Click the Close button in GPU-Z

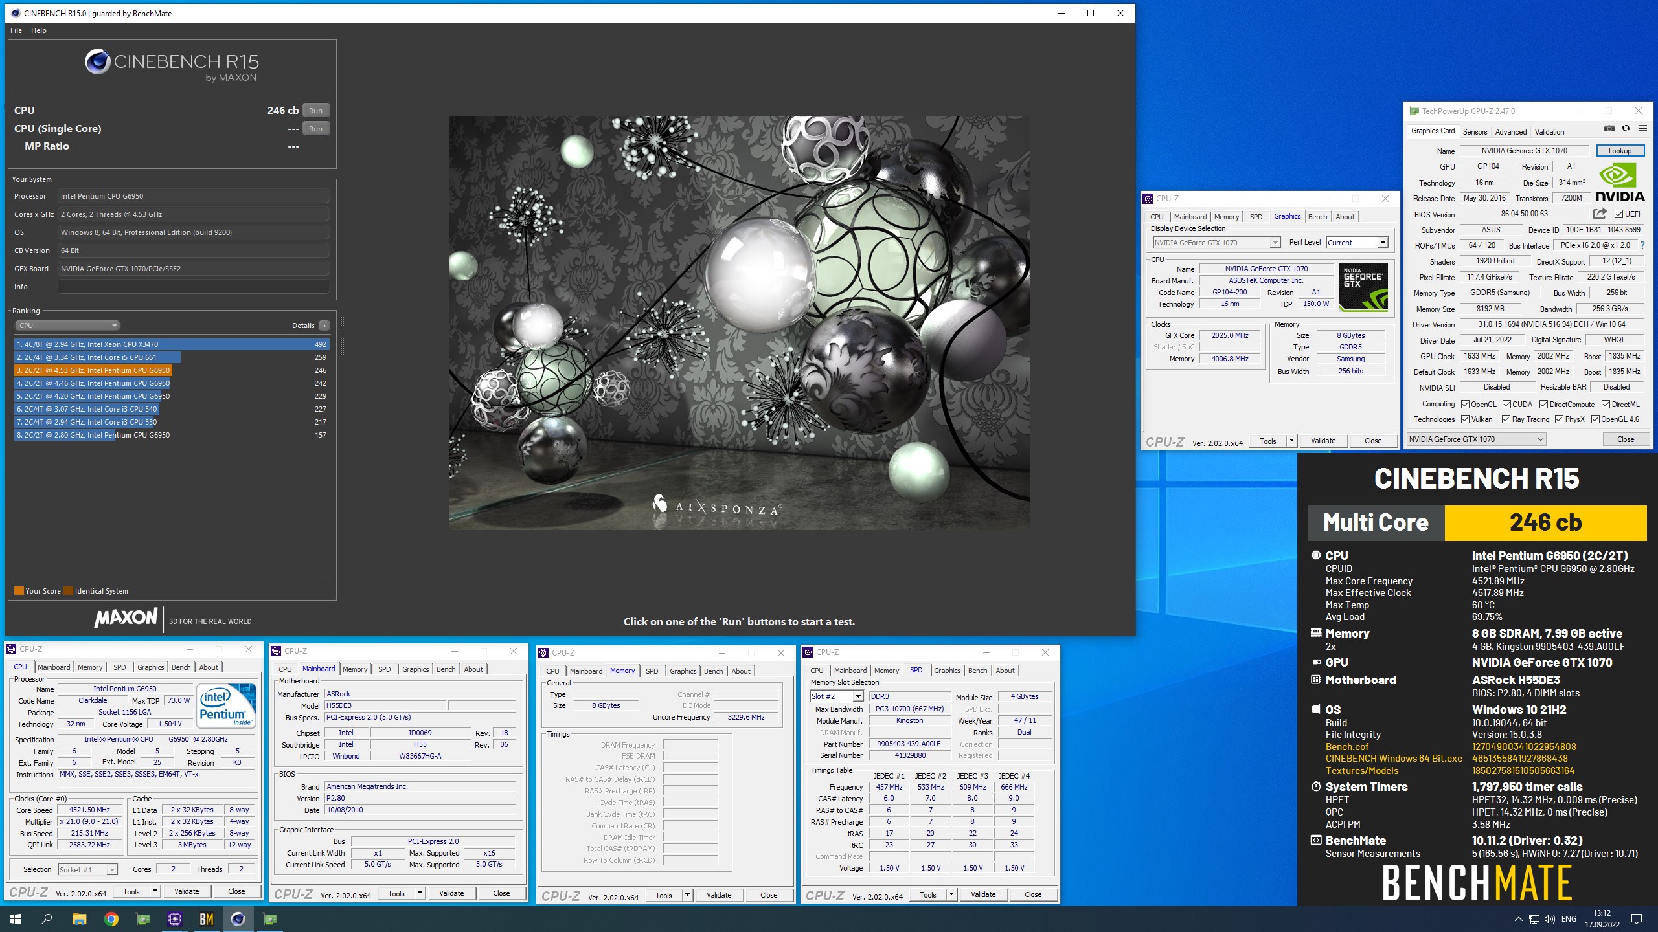click(x=1625, y=439)
